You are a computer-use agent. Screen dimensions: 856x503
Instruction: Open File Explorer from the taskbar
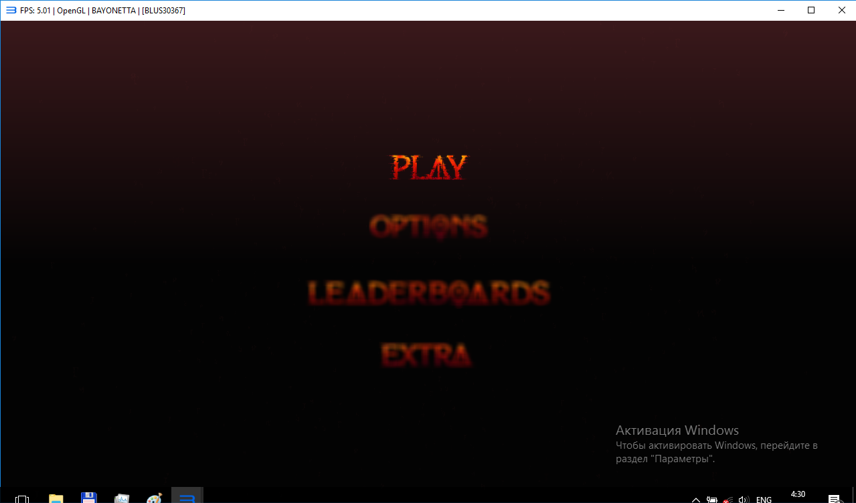click(56, 498)
